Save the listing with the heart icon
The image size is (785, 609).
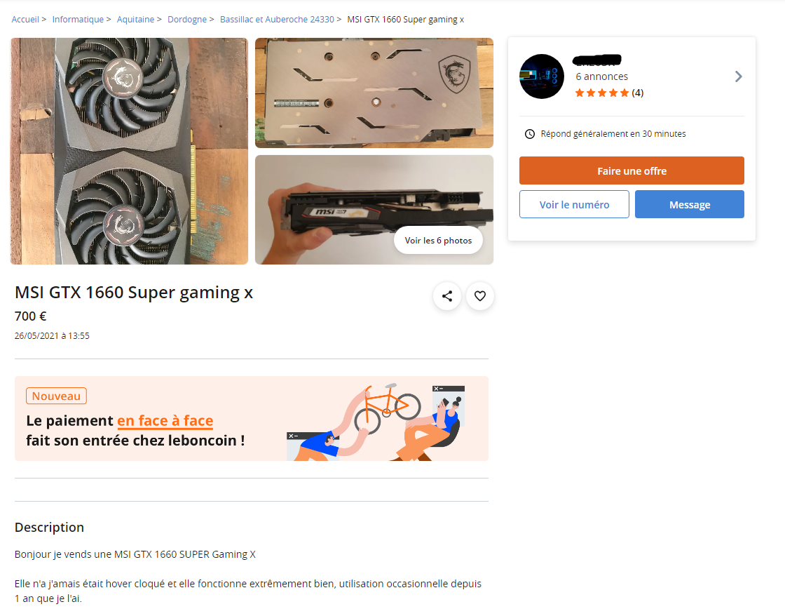point(479,296)
